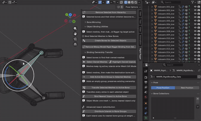Toggle the camera view icon

tap(75, 39)
